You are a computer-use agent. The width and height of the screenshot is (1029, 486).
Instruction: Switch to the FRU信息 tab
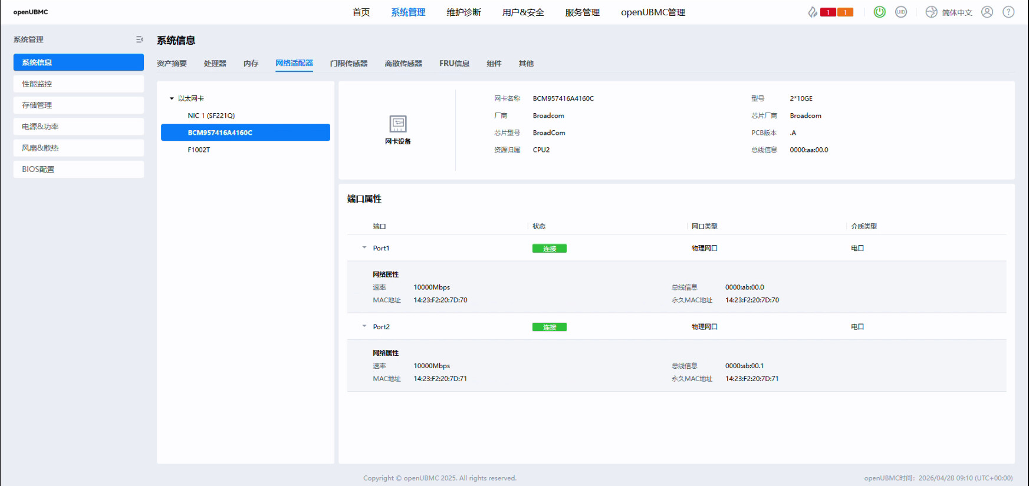pyautogui.click(x=454, y=64)
